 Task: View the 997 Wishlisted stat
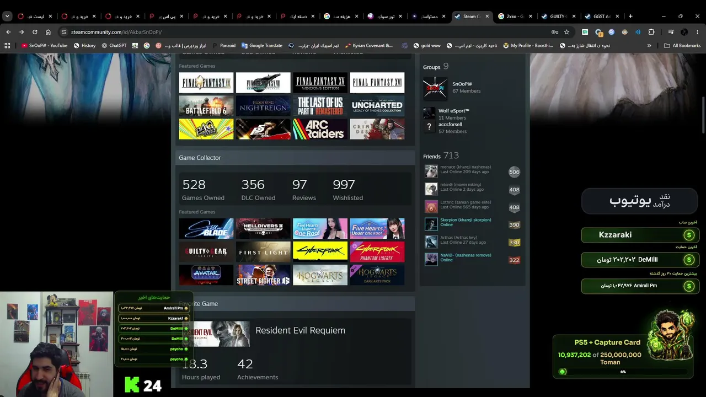pyautogui.click(x=347, y=190)
